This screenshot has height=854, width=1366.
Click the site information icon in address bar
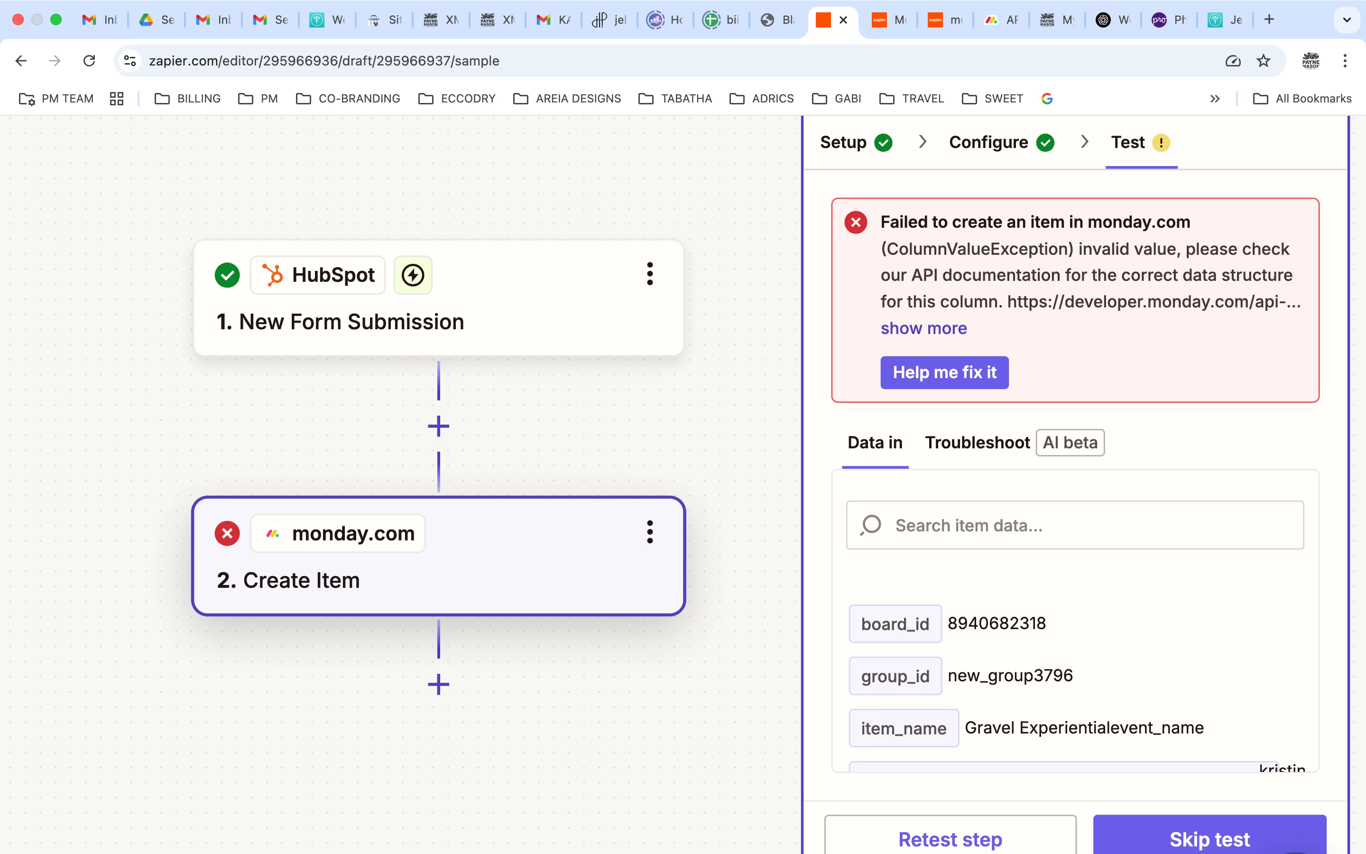point(130,60)
